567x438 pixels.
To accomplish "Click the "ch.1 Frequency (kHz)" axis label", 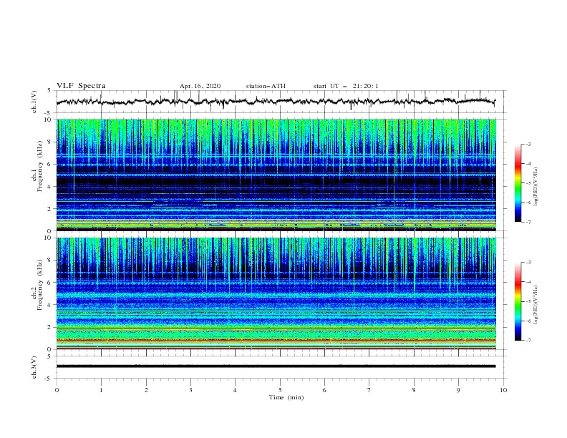I will click(37, 165).
